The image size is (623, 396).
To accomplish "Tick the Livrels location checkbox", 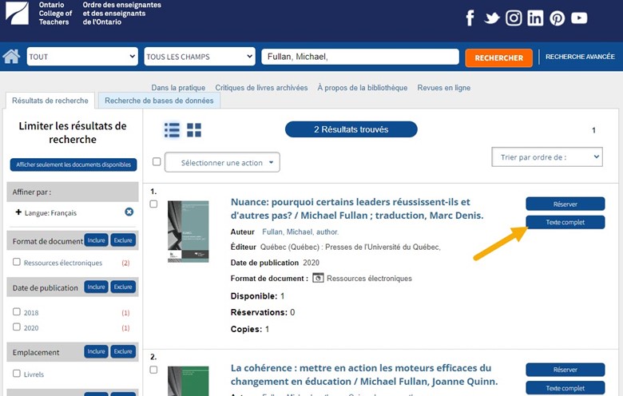I will tap(16, 374).
